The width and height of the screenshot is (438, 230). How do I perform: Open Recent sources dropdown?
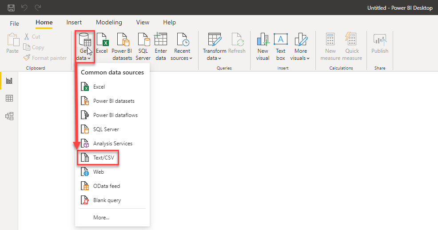(x=182, y=47)
